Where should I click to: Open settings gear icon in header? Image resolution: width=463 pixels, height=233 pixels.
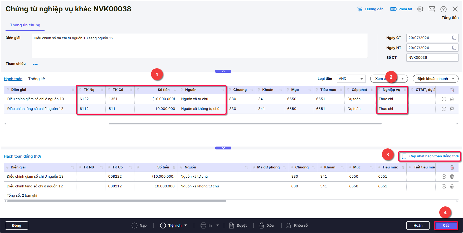420,9
